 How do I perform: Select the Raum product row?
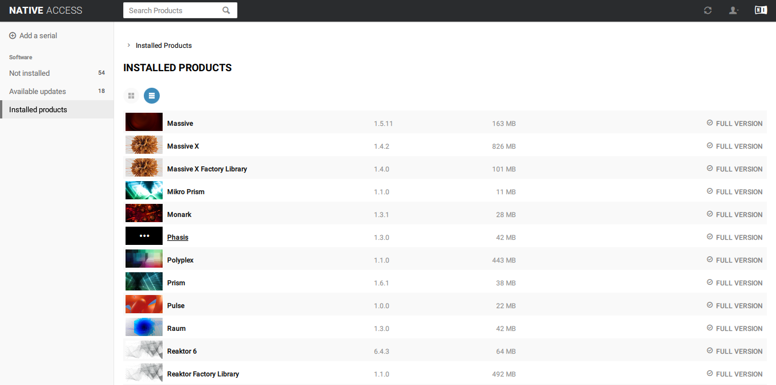445,329
